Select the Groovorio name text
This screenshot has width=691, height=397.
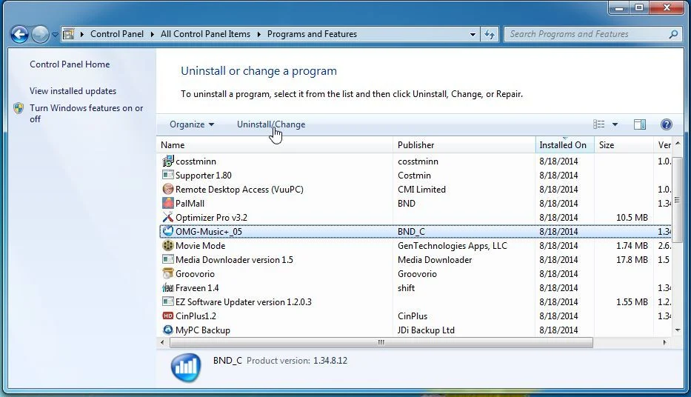(x=195, y=274)
